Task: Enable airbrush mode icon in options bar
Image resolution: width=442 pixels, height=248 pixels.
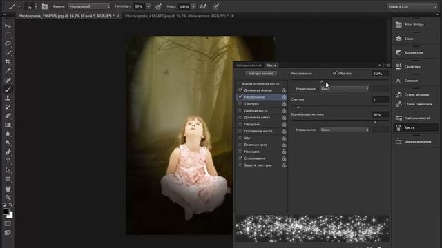Action: (203, 6)
